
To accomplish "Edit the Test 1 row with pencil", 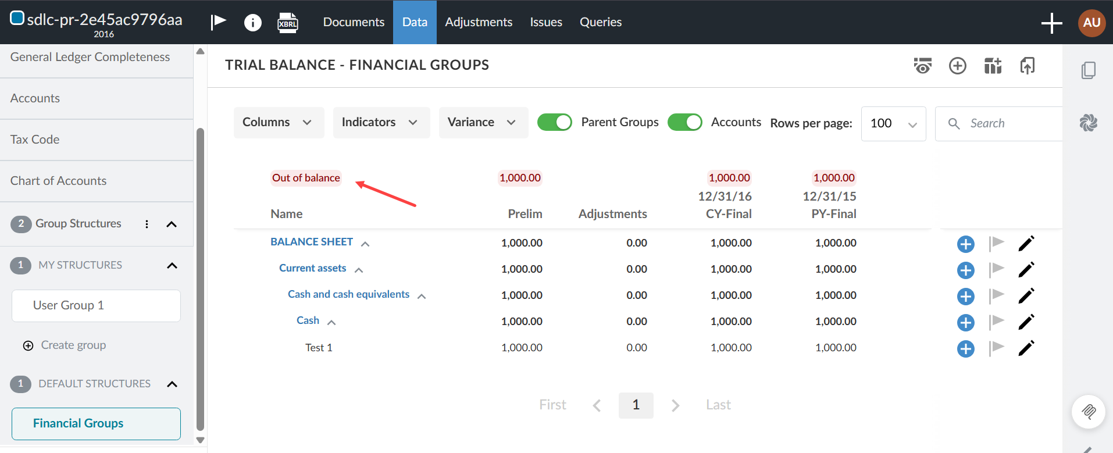I will [x=1026, y=348].
